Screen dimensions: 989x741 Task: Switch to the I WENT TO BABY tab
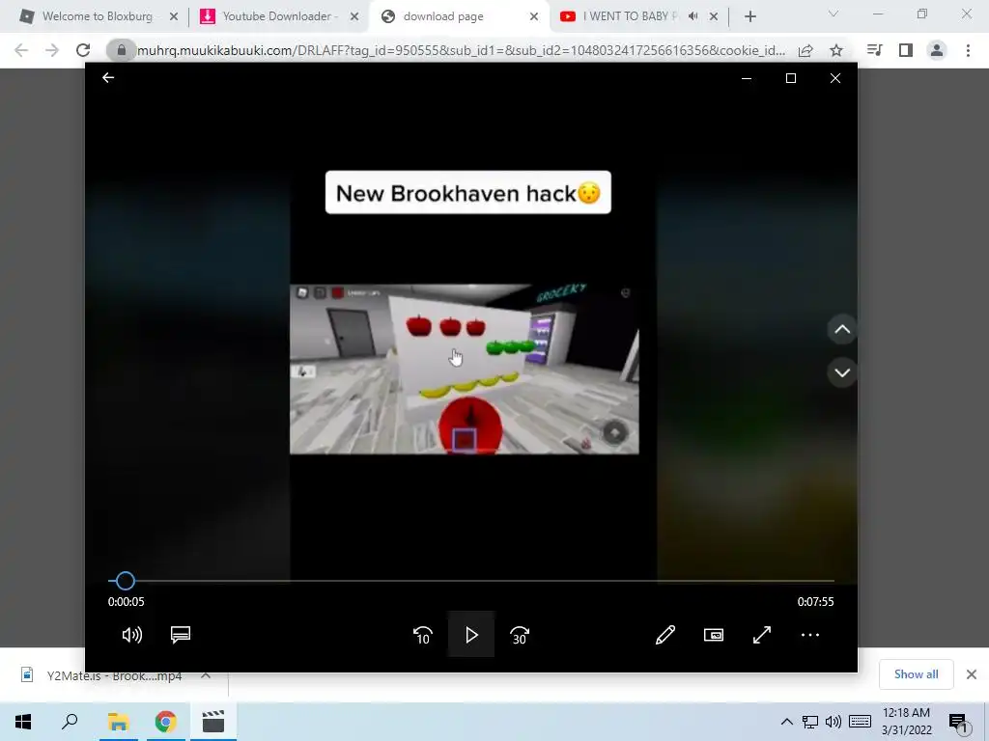[x=628, y=16]
